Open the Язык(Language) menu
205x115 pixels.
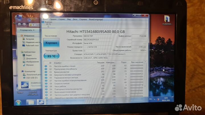coord(96,19)
